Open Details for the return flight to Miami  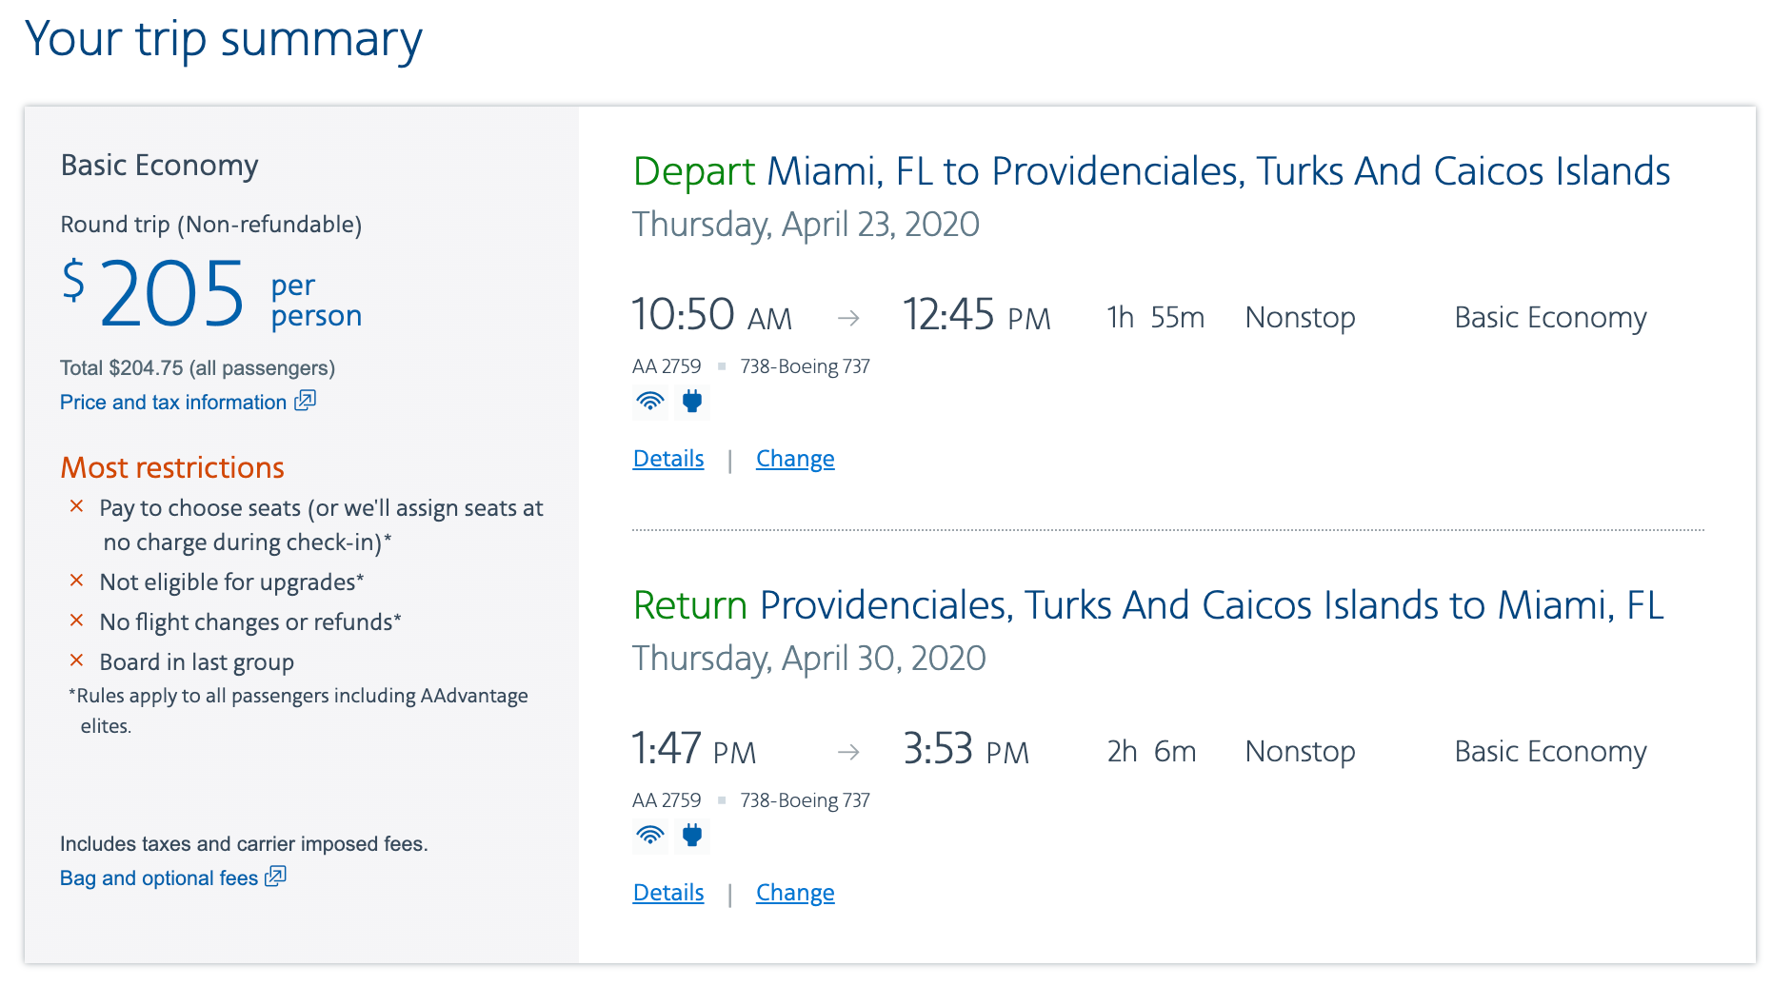[x=668, y=893]
